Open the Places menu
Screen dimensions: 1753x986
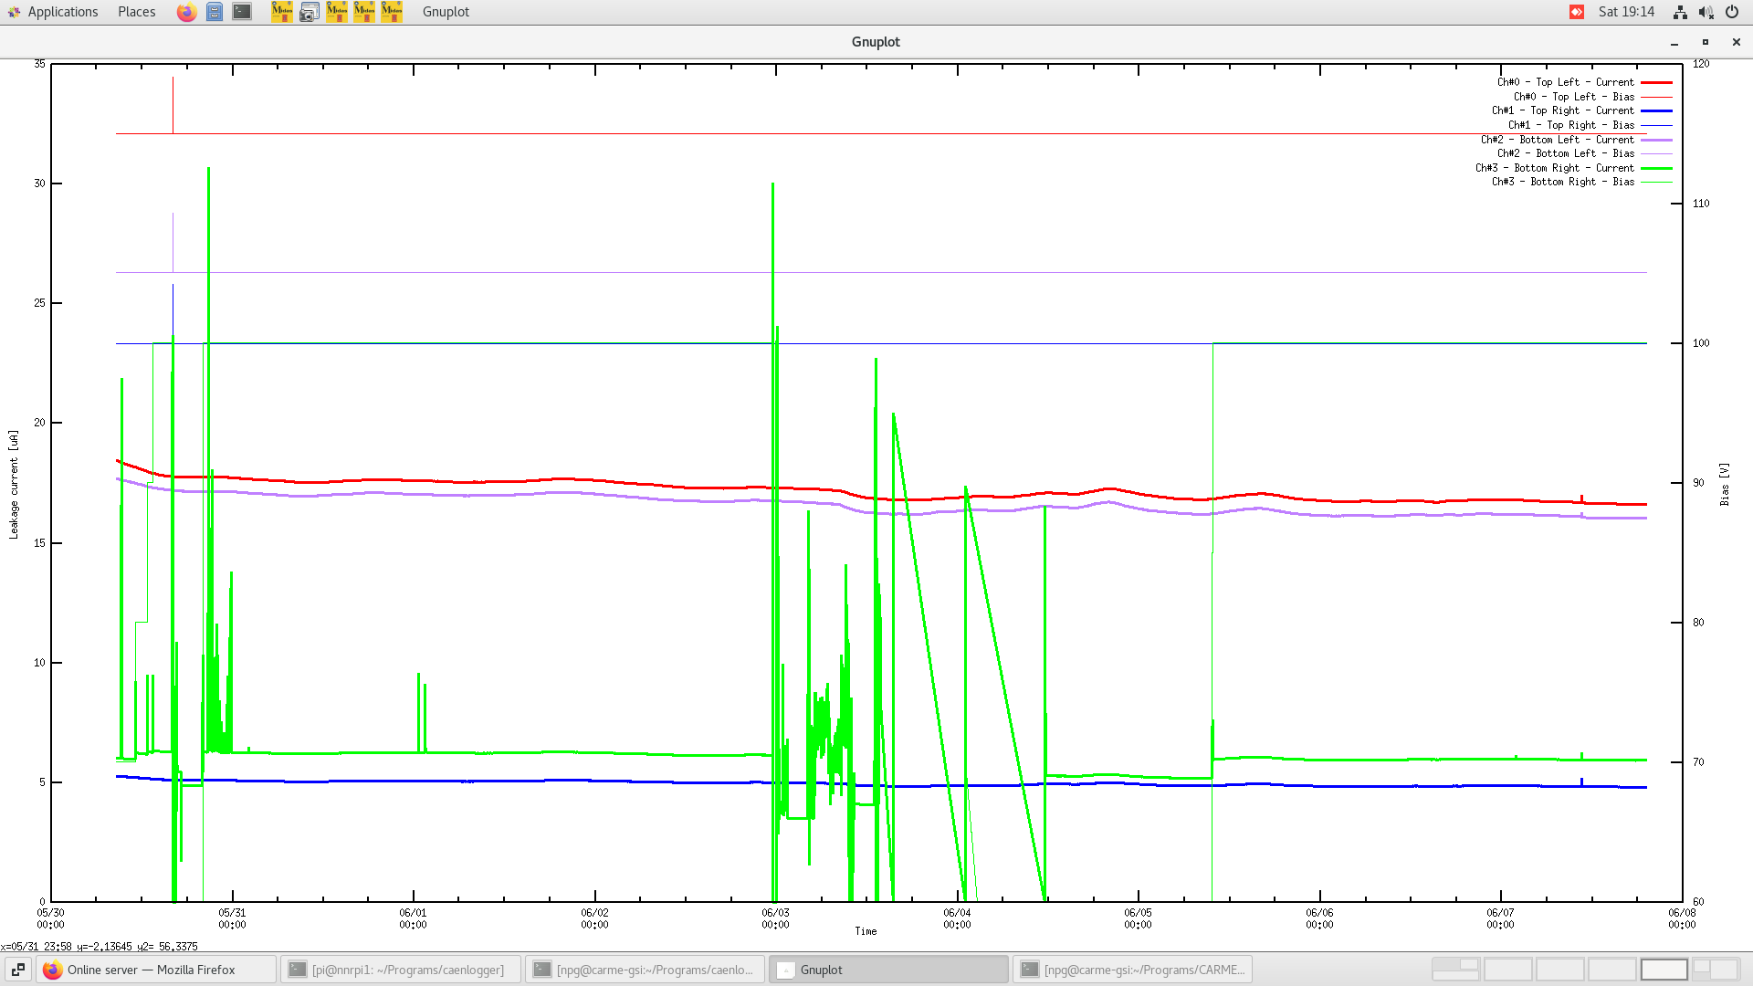[136, 12]
